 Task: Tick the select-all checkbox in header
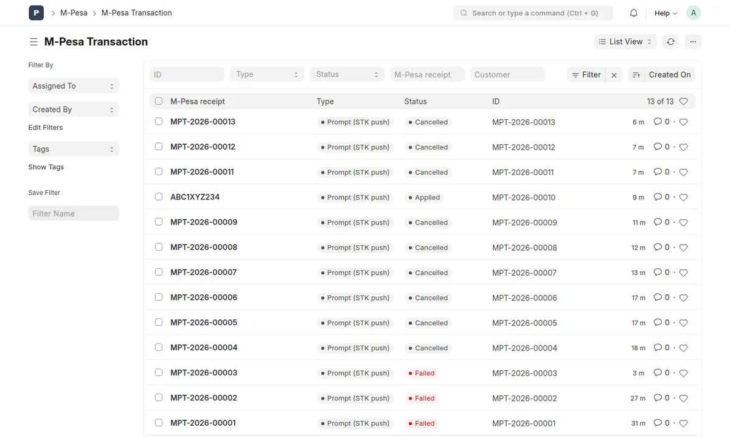pos(159,101)
